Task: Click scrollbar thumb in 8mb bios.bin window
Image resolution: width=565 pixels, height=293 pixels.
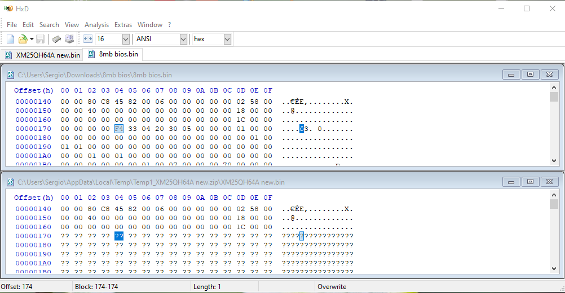Action: pyautogui.click(x=554, y=97)
